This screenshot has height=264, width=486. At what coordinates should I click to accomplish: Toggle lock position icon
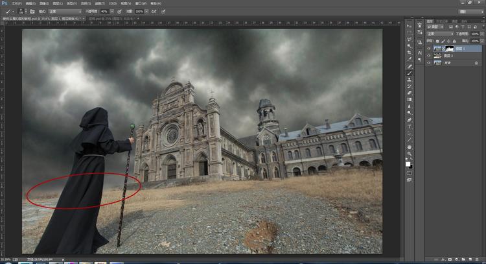(448, 41)
